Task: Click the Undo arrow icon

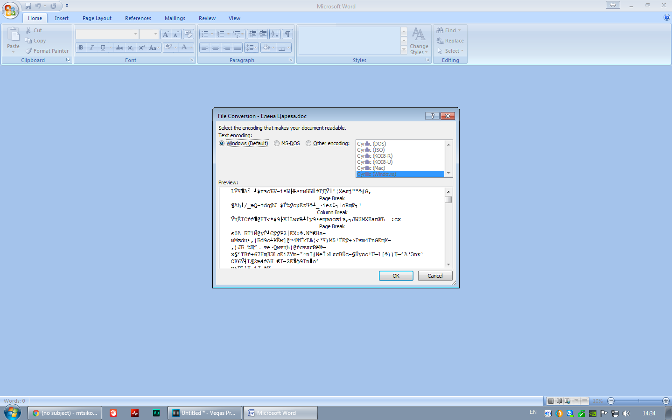Action: click(x=38, y=6)
